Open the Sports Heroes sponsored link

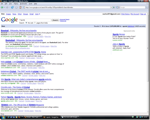point(119,34)
